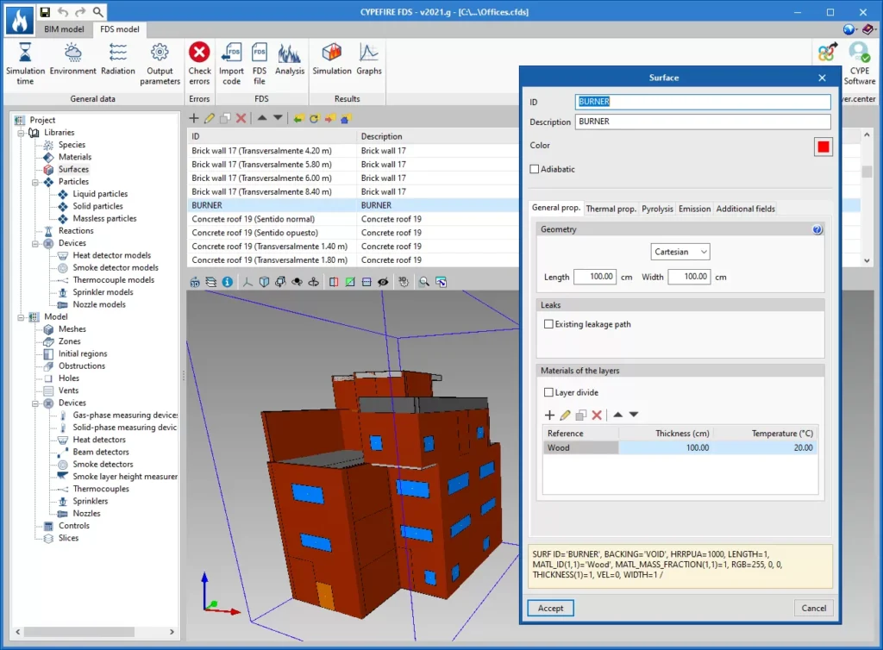Launch Analysis from the ribbon
Screen dimensions: 883x650
(x=290, y=53)
